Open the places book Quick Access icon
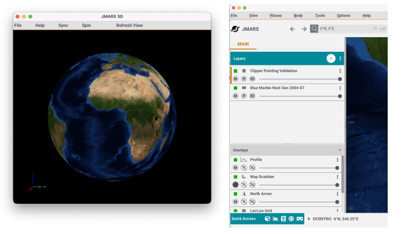Viewport: 403px width, 234px height. 283,219
